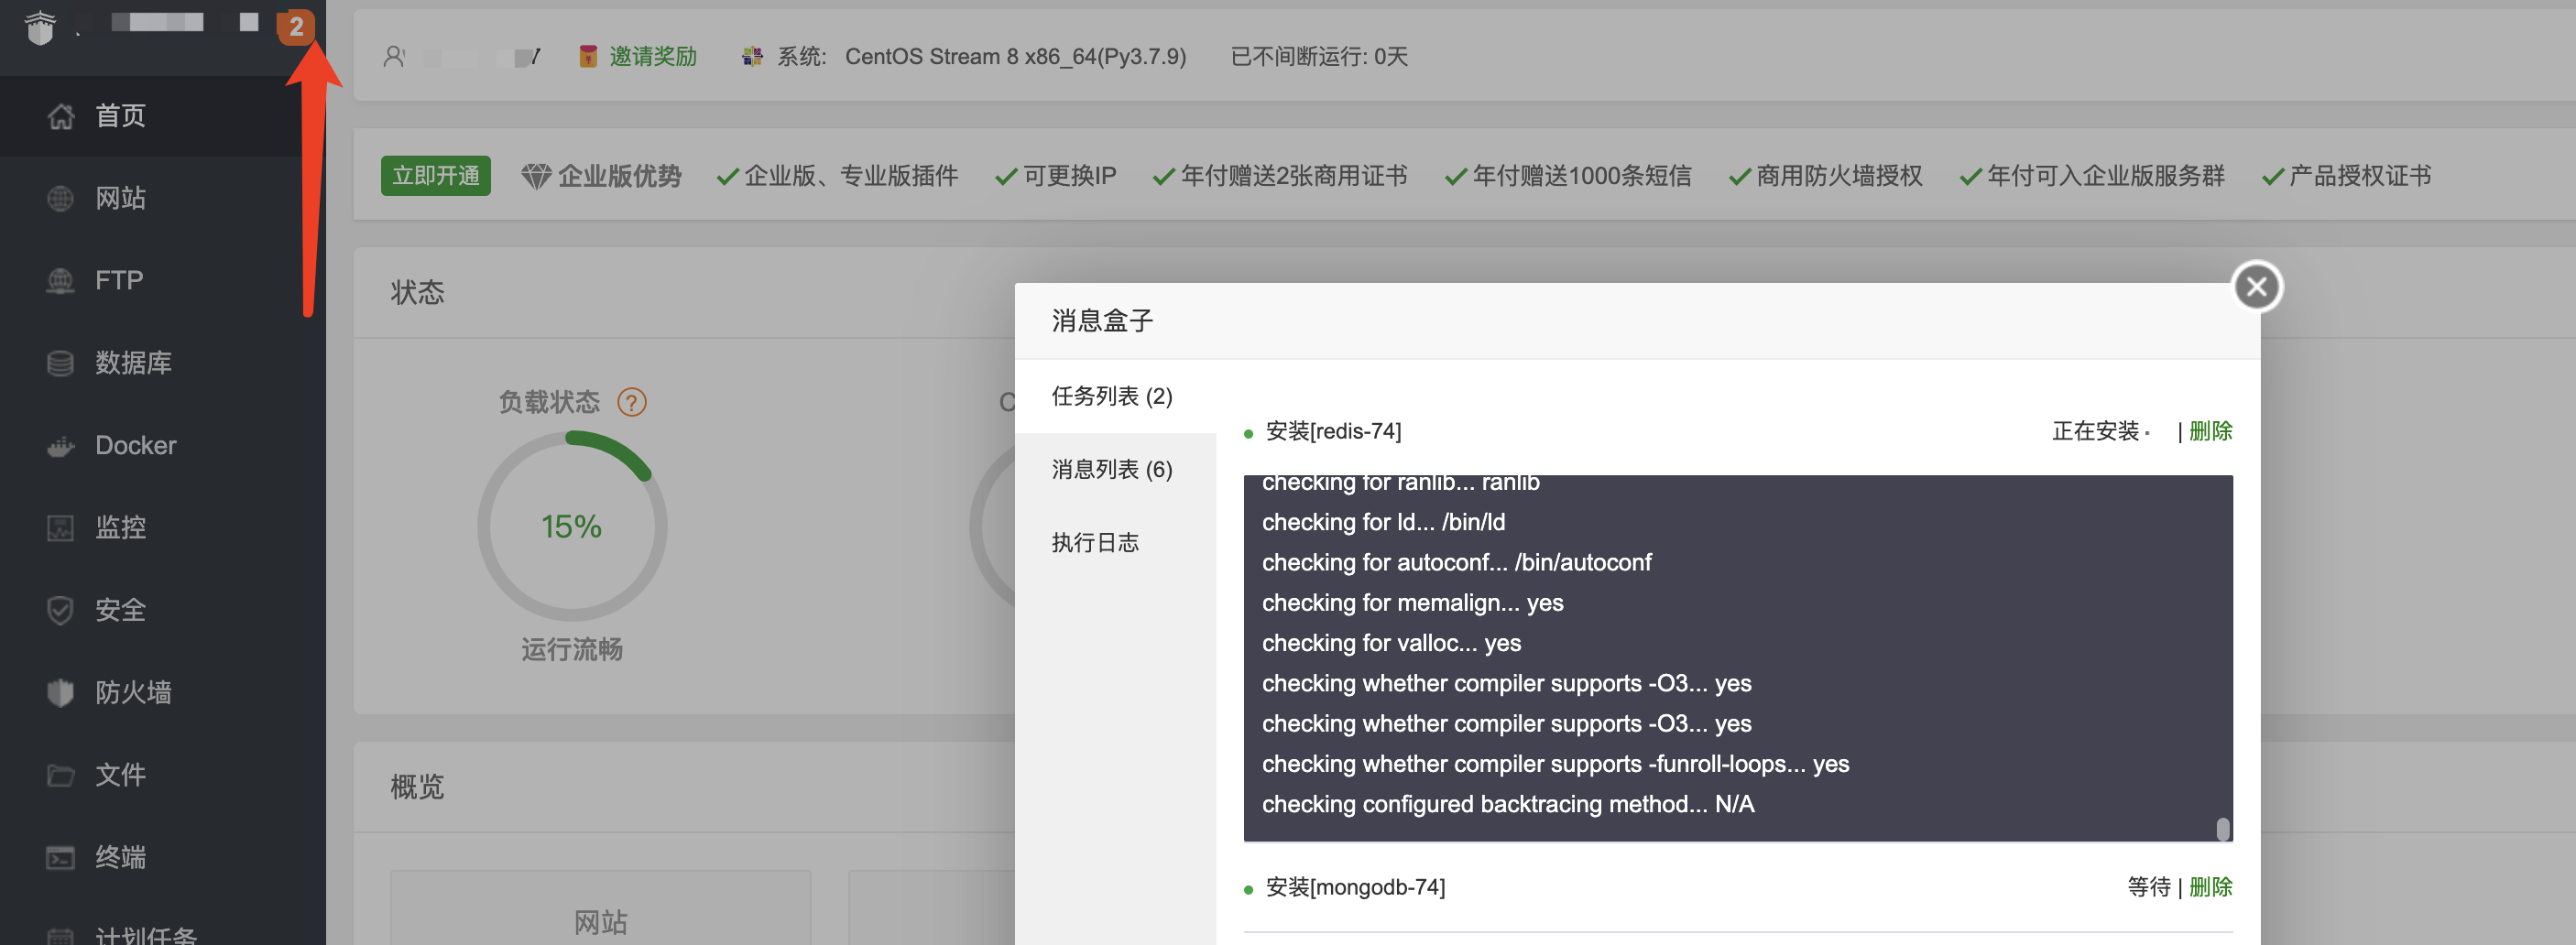The image size is (2576, 945).
Task: Delete the waiting mongodb-74 install task
Action: (x=2210, y=887)
